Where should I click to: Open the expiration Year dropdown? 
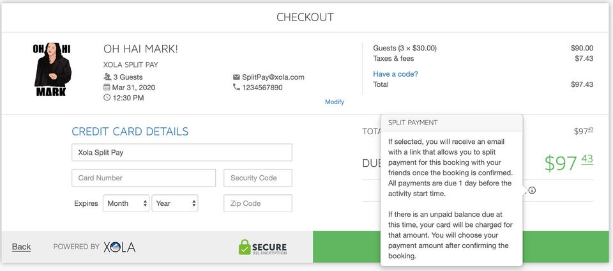174,203
